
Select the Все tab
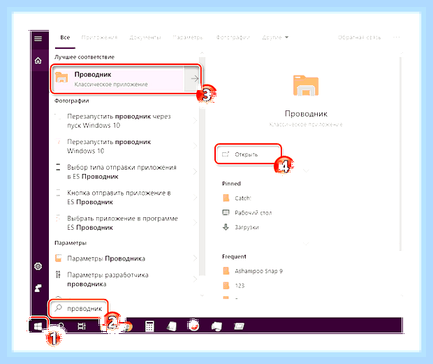65,37
